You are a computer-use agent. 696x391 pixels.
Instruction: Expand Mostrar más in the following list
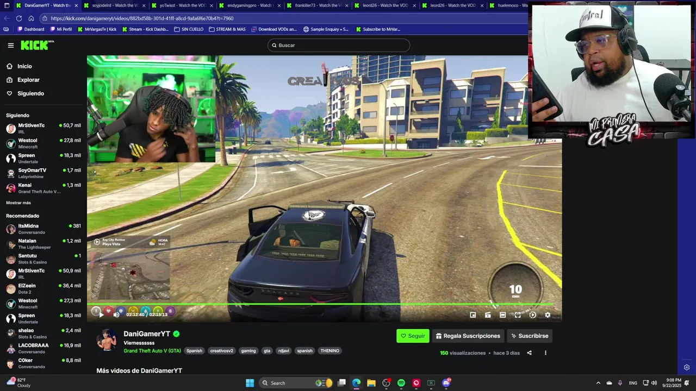pos(18,203)
